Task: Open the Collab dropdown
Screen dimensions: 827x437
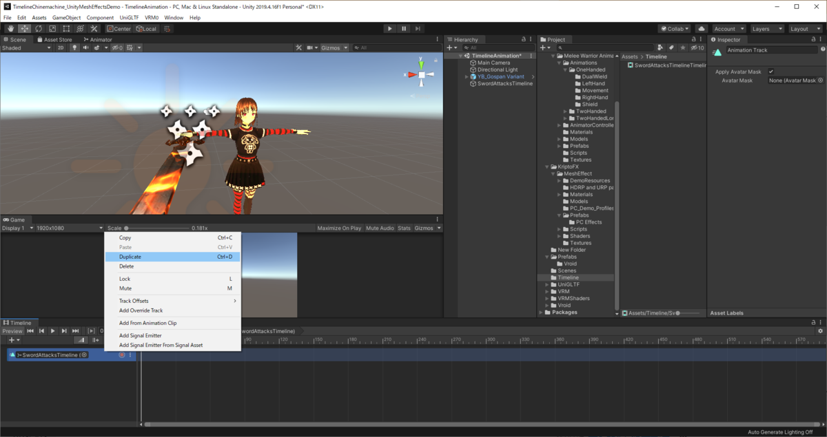Action: click(675, 29)
